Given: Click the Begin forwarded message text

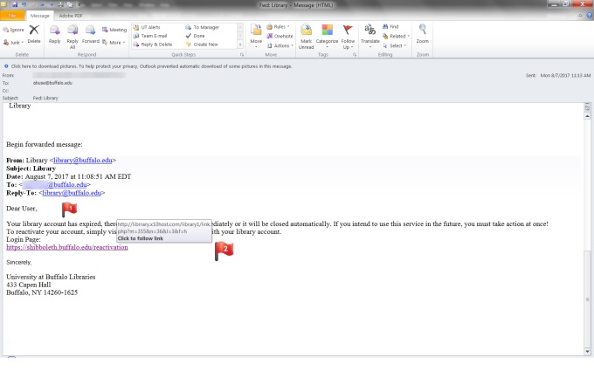Looking at the screenshot, I should coord(45,144).
